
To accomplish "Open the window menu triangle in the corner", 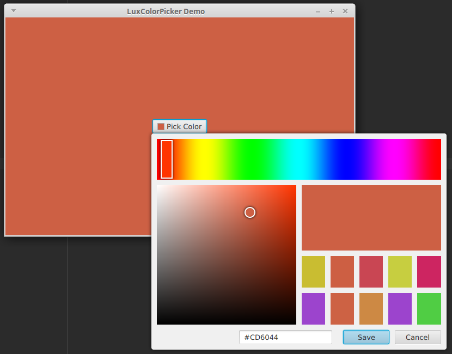I will 13,10.
